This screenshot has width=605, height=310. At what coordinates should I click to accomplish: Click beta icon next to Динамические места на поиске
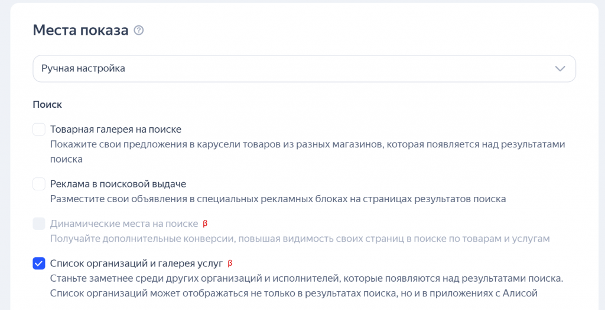coord(205,223)
